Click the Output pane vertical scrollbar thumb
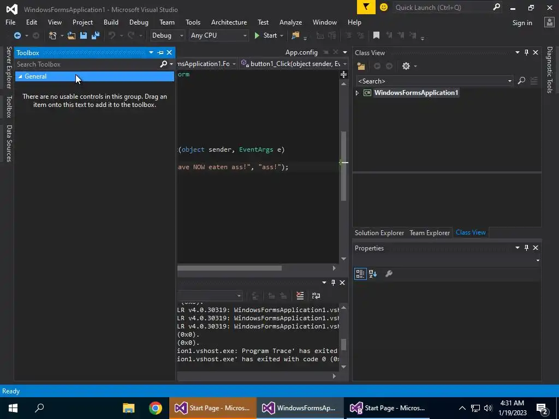 [x=344, y=345]
